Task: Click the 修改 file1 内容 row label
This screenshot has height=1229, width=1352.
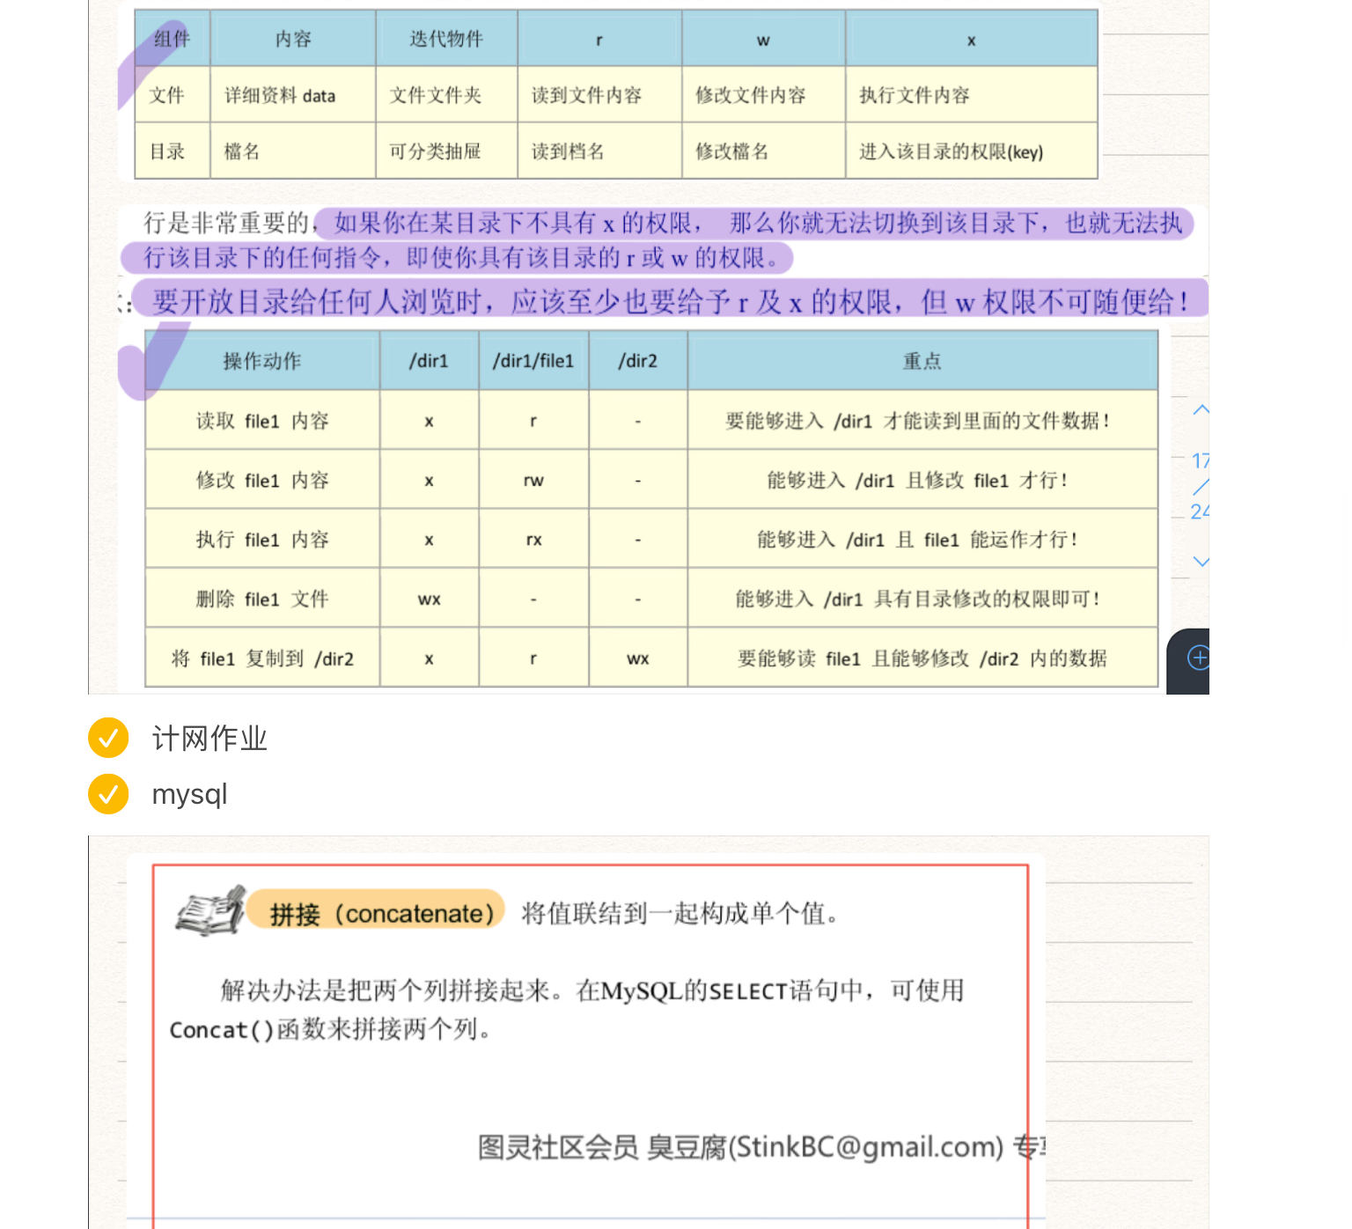Action: (262, 481)
